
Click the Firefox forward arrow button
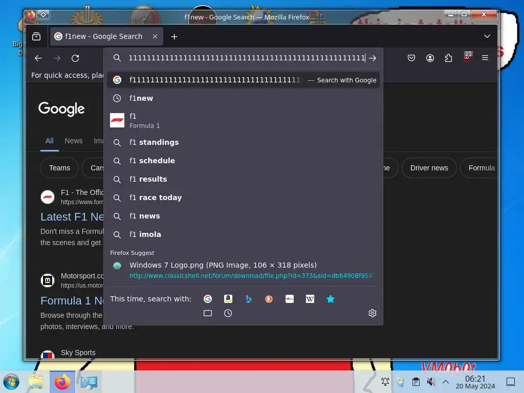click(57, 58)
